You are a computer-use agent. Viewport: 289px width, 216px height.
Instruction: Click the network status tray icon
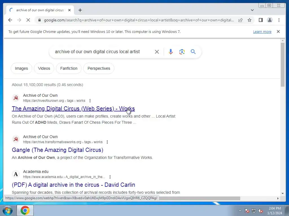click(254, 211)
